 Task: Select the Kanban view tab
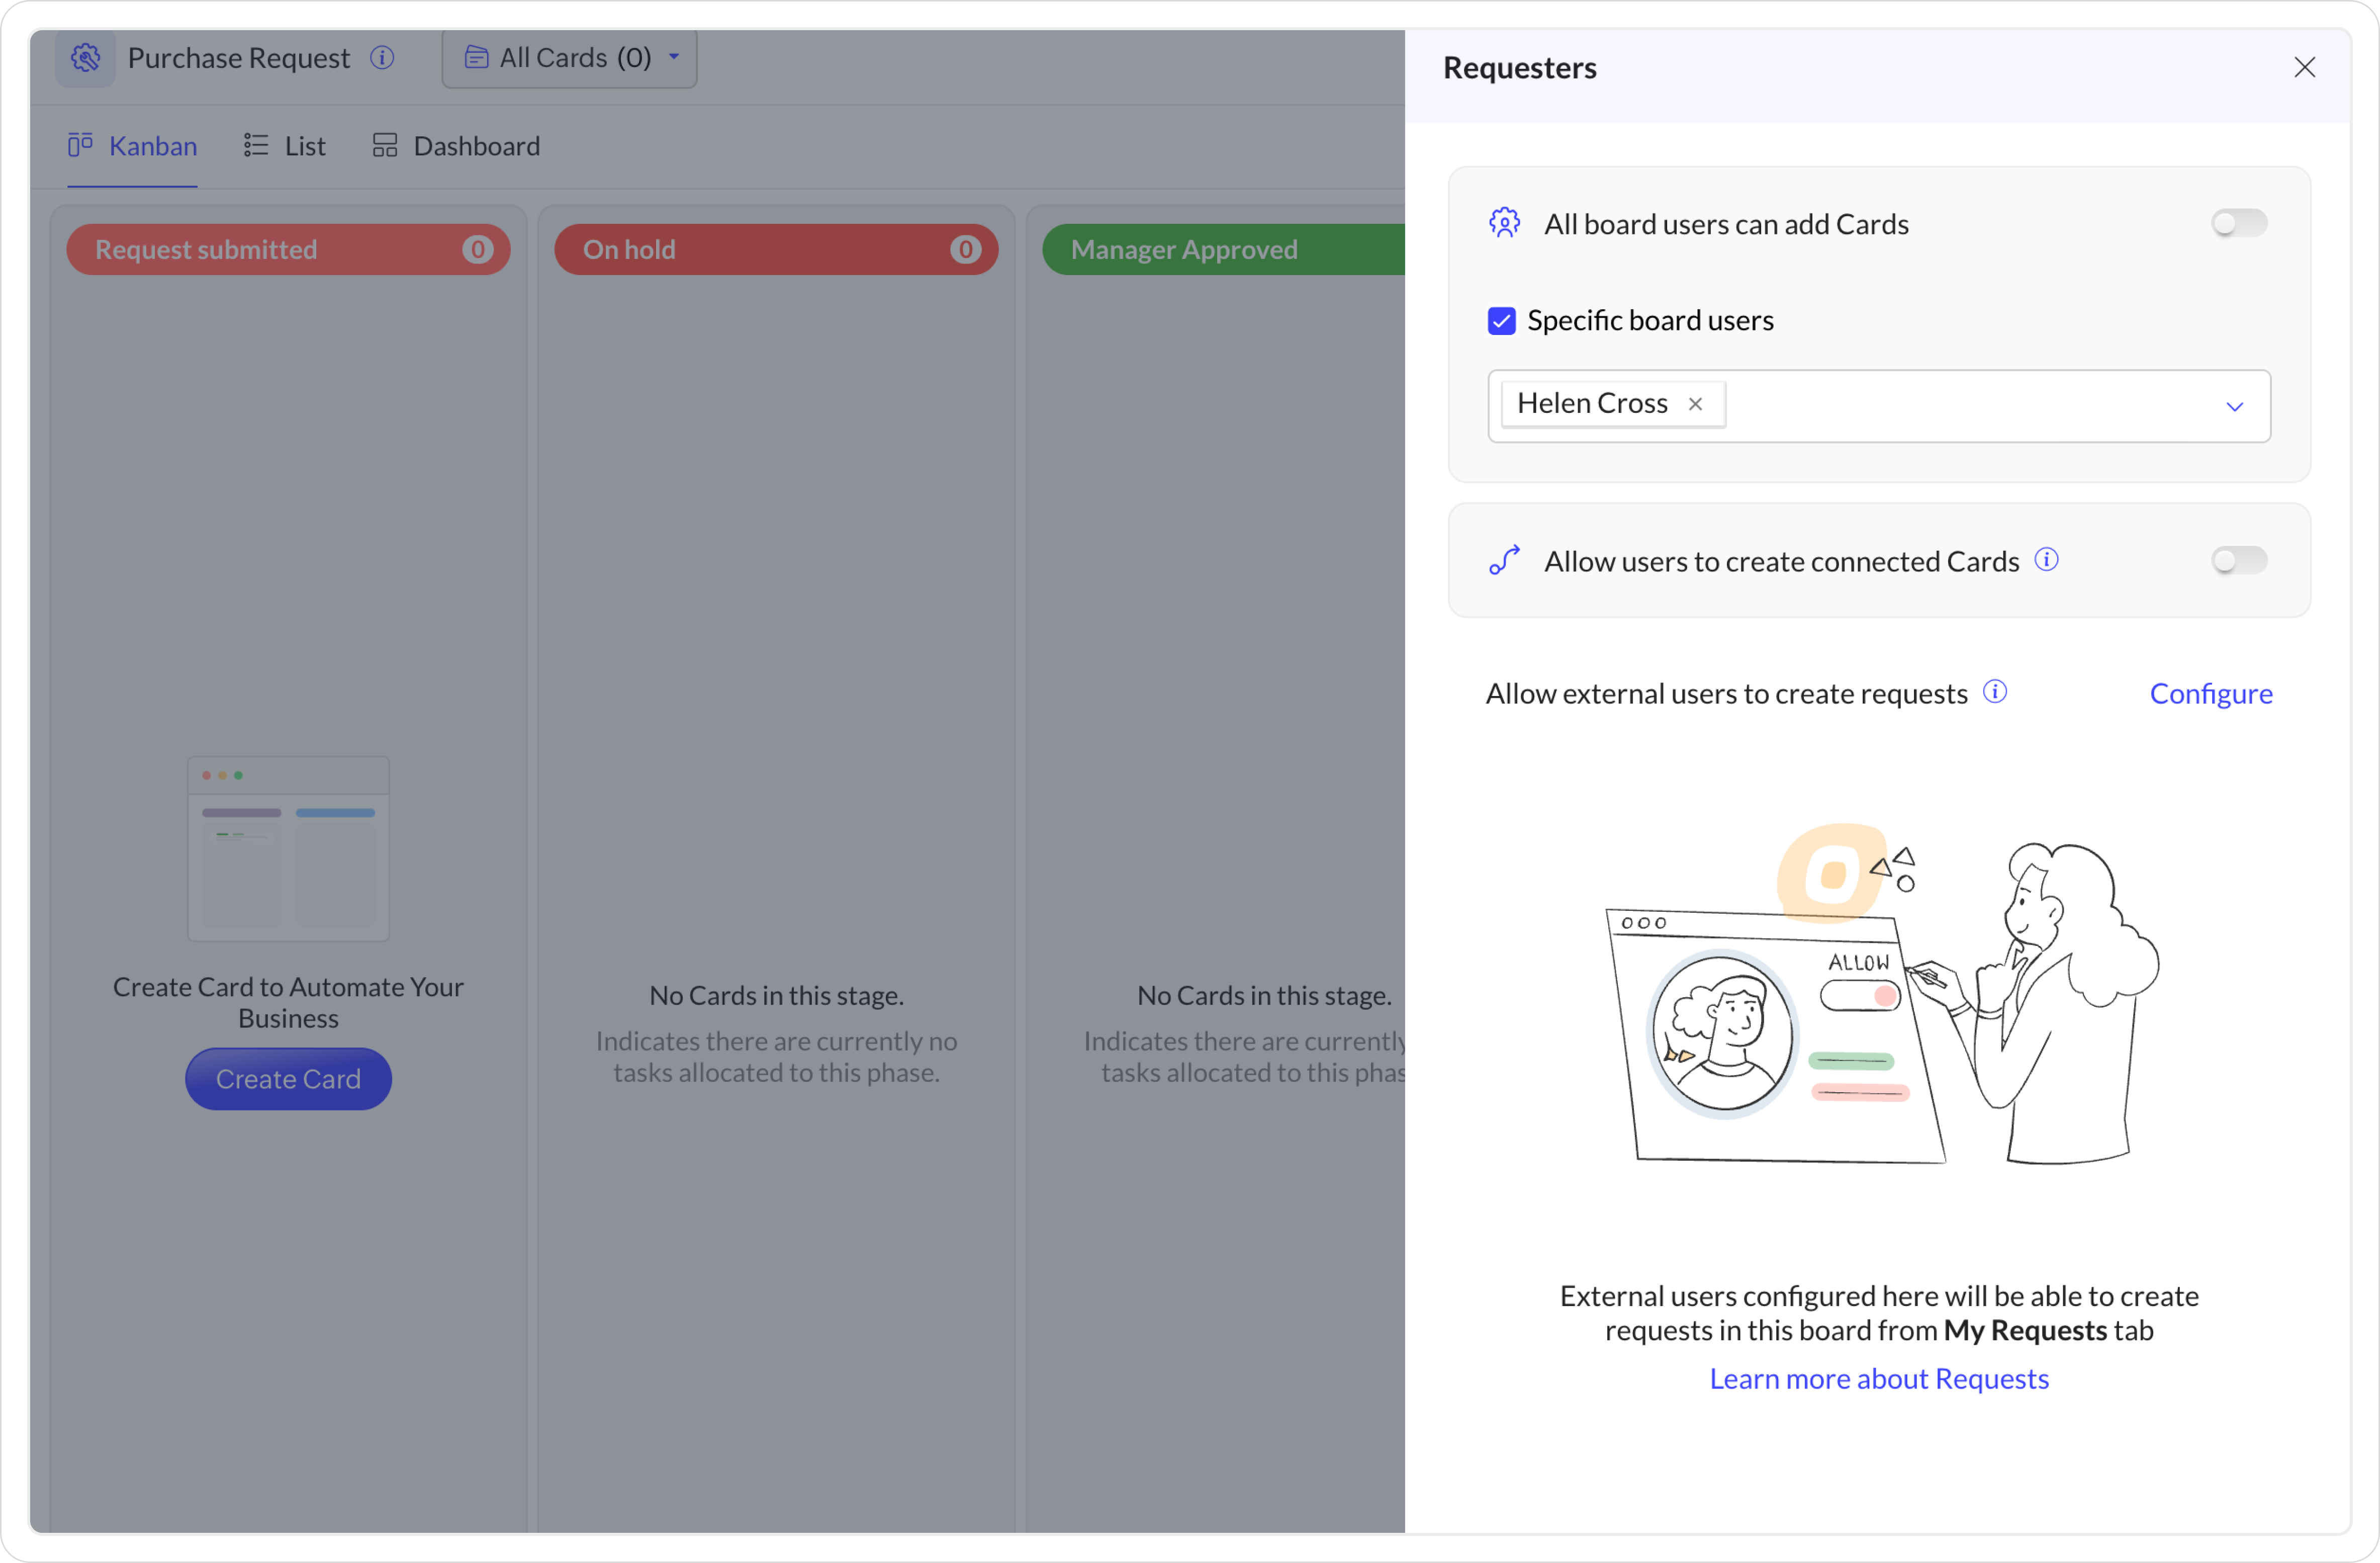click(x=133, y=146)
